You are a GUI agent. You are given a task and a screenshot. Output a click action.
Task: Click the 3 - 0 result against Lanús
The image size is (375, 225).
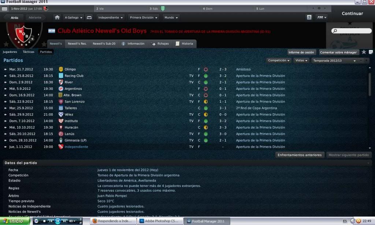(x=223, y=134)
